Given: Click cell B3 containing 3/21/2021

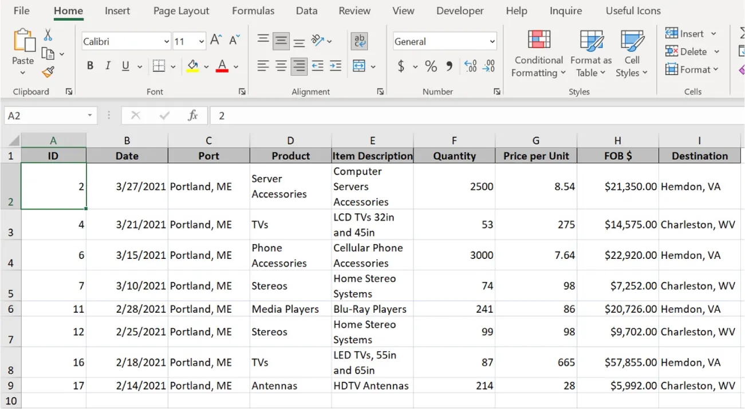Looking at the screenshot, I should click(x=127, y=224).
